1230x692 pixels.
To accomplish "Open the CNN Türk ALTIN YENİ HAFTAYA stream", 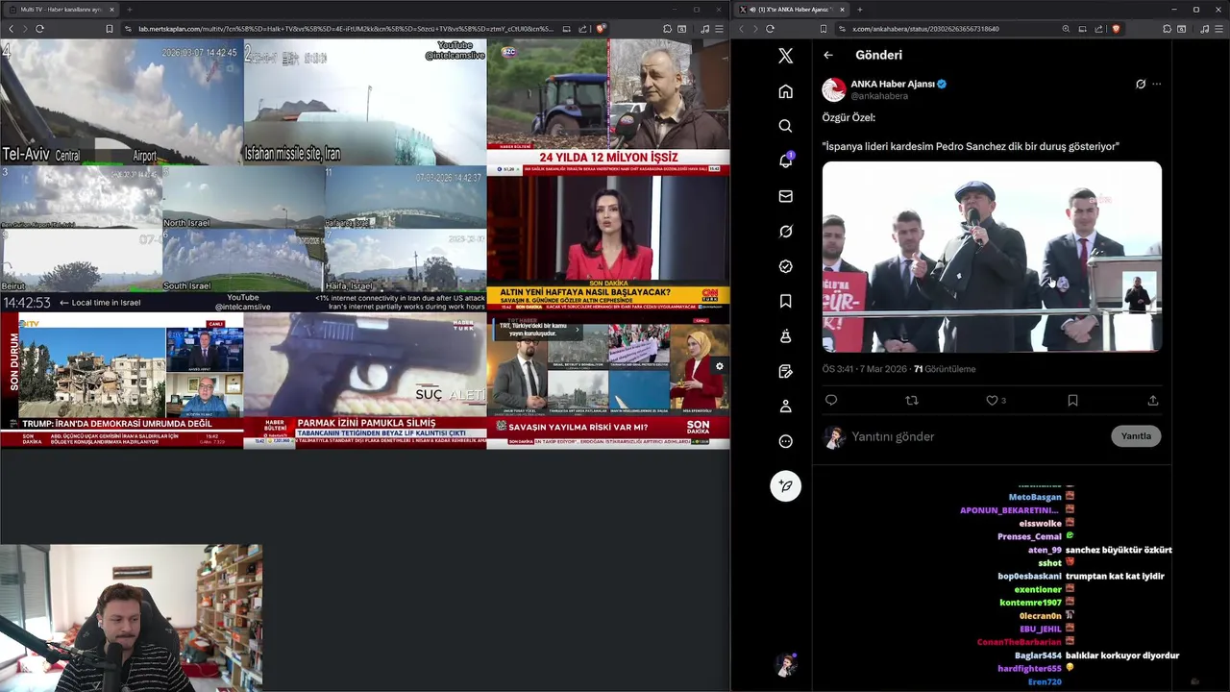I will 607,243.
